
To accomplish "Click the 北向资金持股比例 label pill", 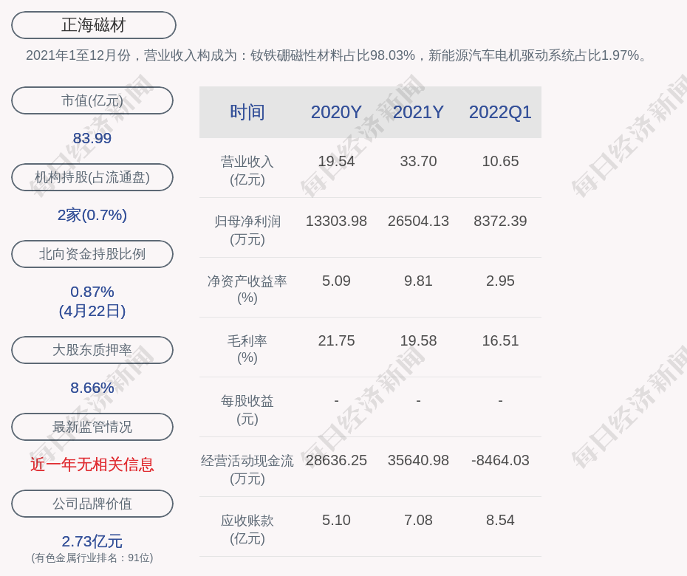I will 92,253.
